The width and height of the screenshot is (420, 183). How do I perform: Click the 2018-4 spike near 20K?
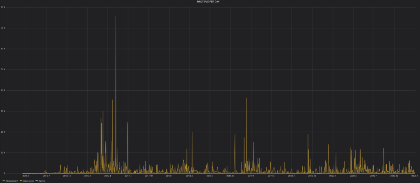(192, 133)
